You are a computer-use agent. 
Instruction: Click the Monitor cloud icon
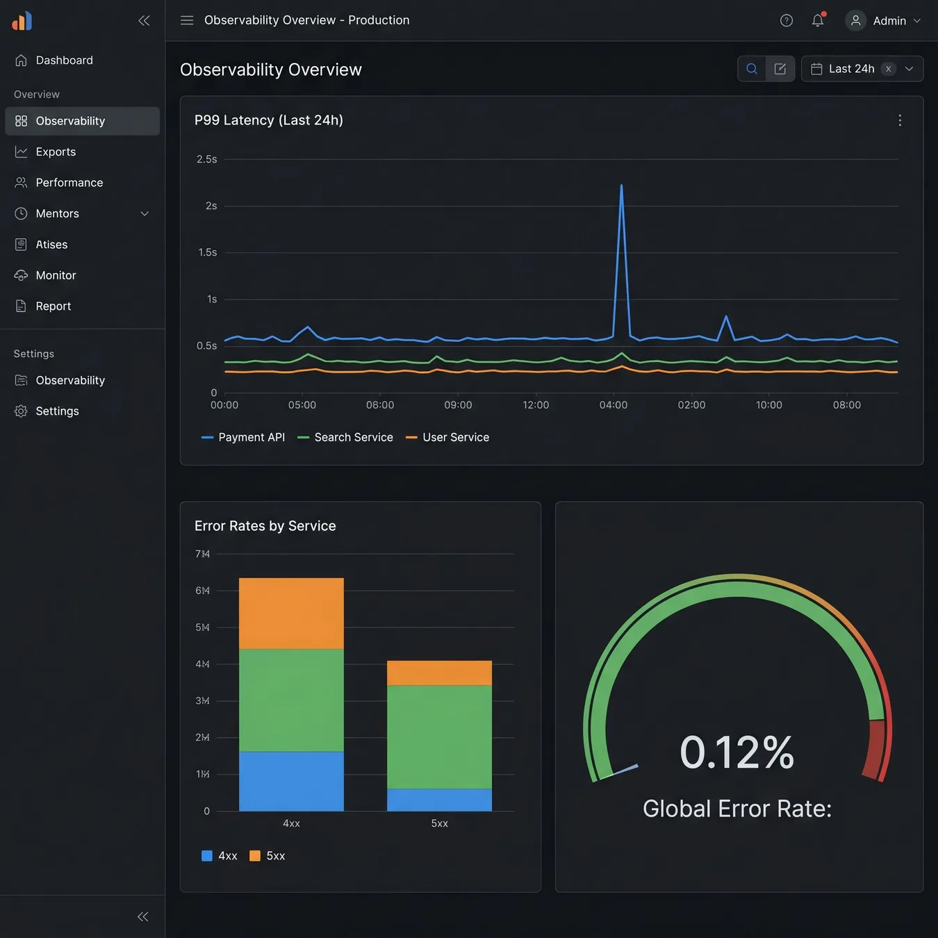click(x=22, y=275)
